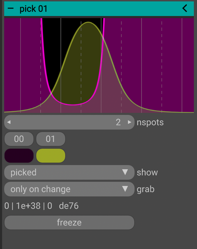Increase nspots with the right arrow
This screenshot has height=249, width=197.
[x=129, y=122]
